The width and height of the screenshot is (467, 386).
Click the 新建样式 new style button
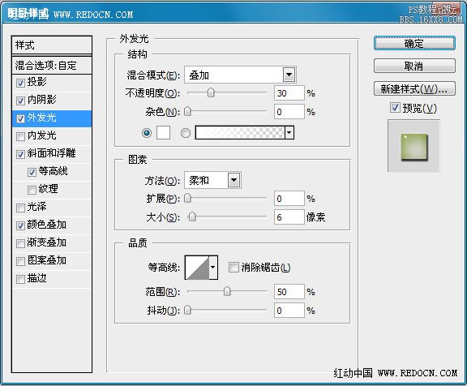coord(414,88)
